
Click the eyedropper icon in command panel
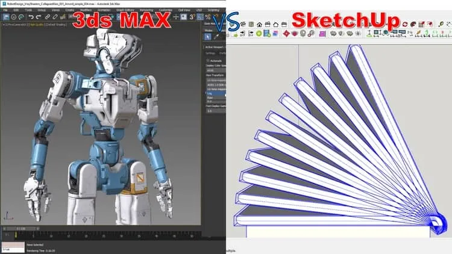point(216,36)
